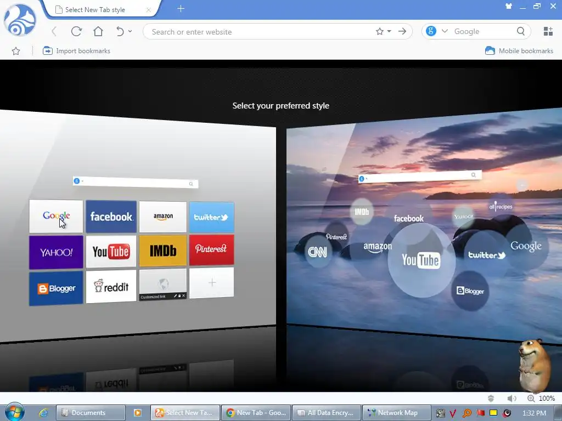Go back with the back arrow
Screen dimensions: 562x421
(54, 31)
